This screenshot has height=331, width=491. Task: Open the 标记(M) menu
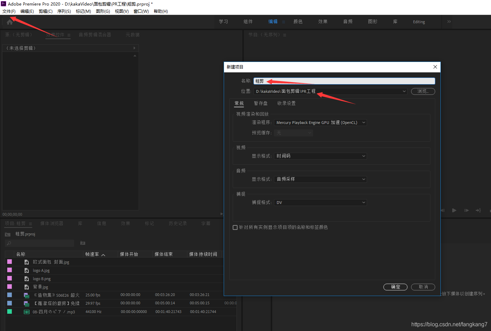point(83,11)
